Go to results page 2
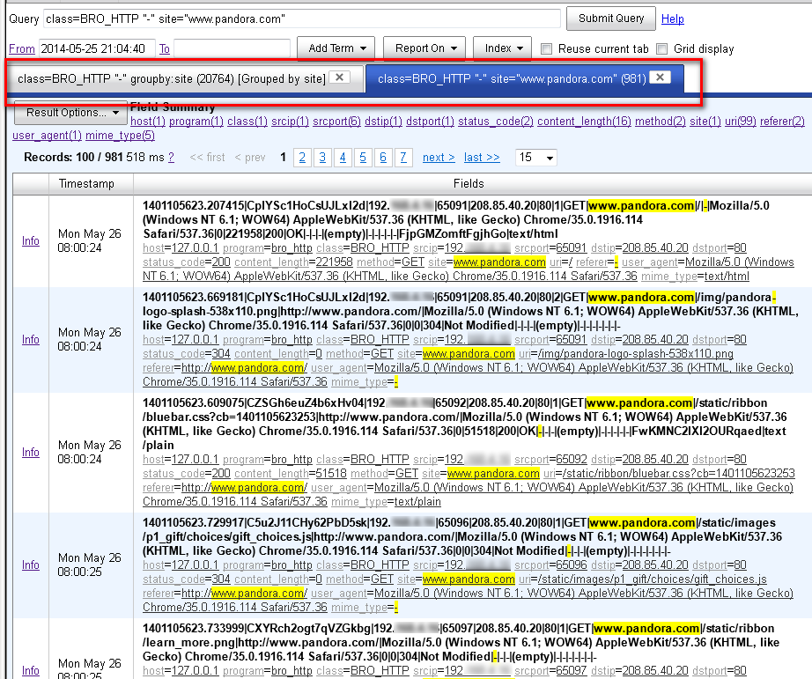 click(302, 157)
